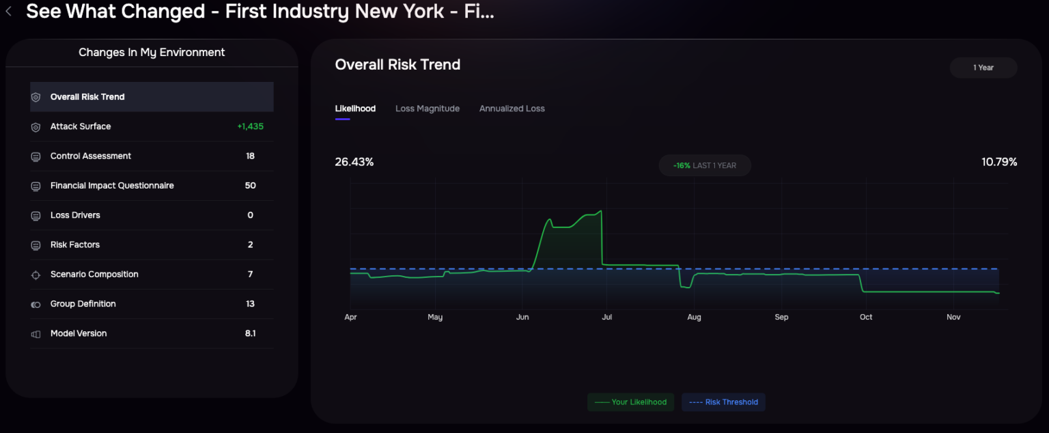Toggle the Risk Threshold legend item
This screenshot has width=1049, height=433.
723,402
